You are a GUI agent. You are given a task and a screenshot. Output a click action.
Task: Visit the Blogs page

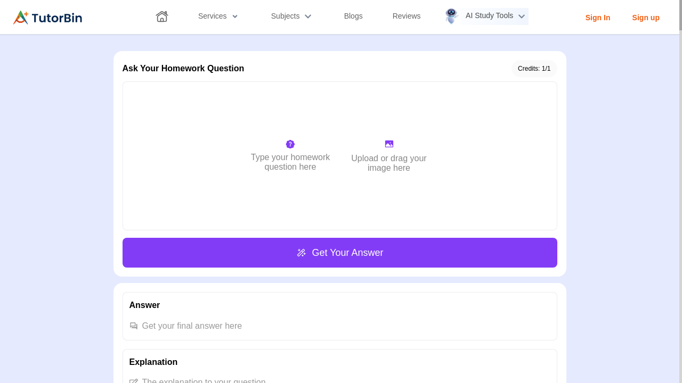click(353, 16)
